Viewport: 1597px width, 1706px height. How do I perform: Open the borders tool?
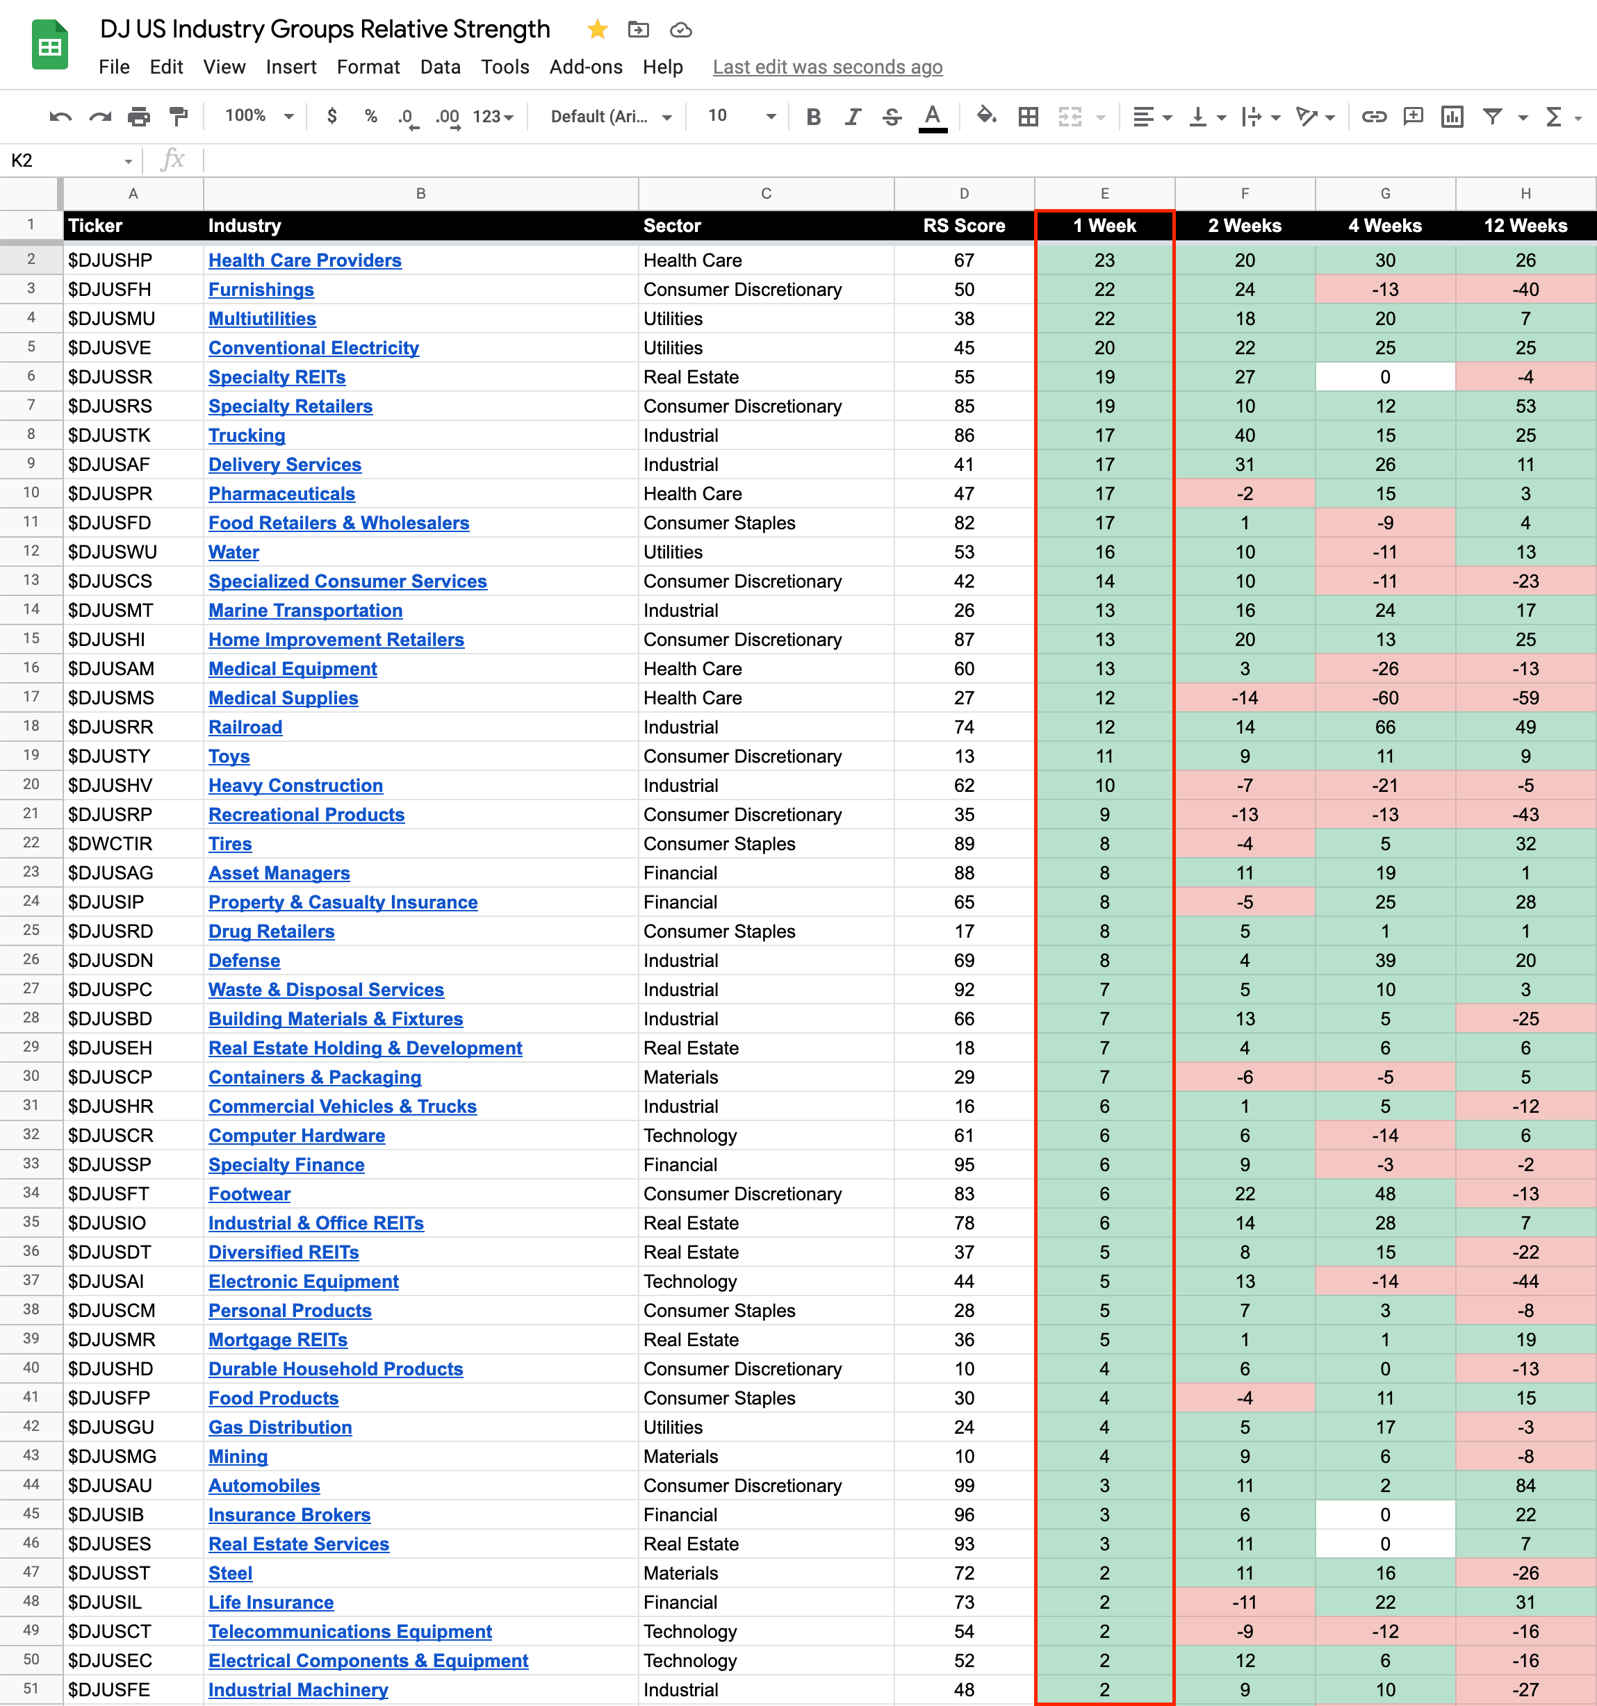tap(1028, 117)
